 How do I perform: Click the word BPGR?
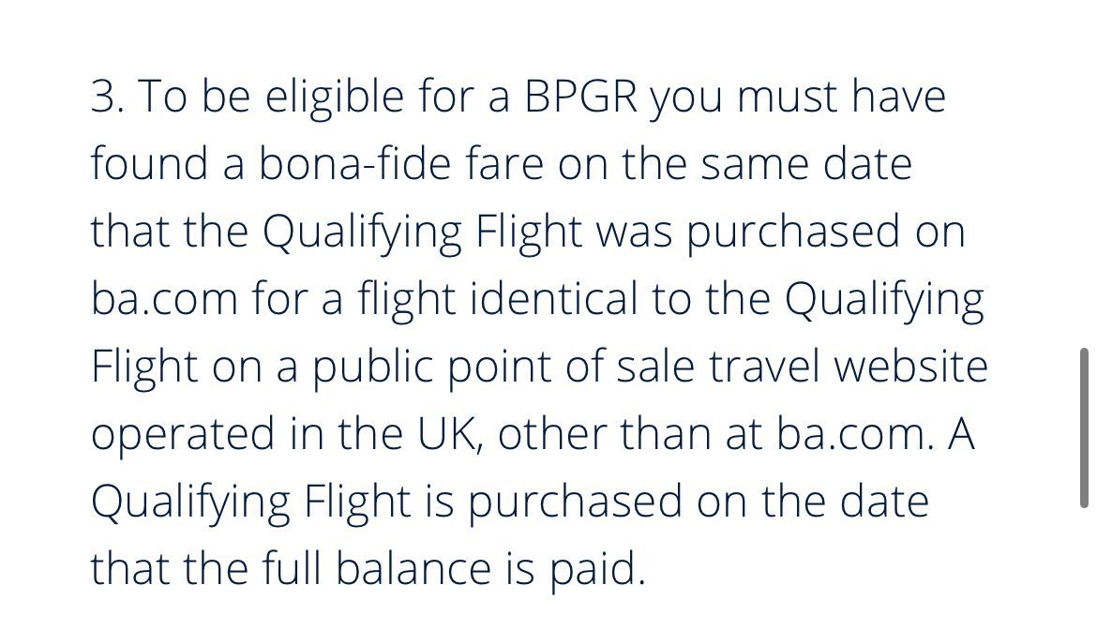pos(580,97)
